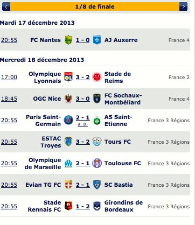This screenshot has width=195, height=225.
Task: Click the Toulouse FC purple crest
Action: tap(97, 163)
